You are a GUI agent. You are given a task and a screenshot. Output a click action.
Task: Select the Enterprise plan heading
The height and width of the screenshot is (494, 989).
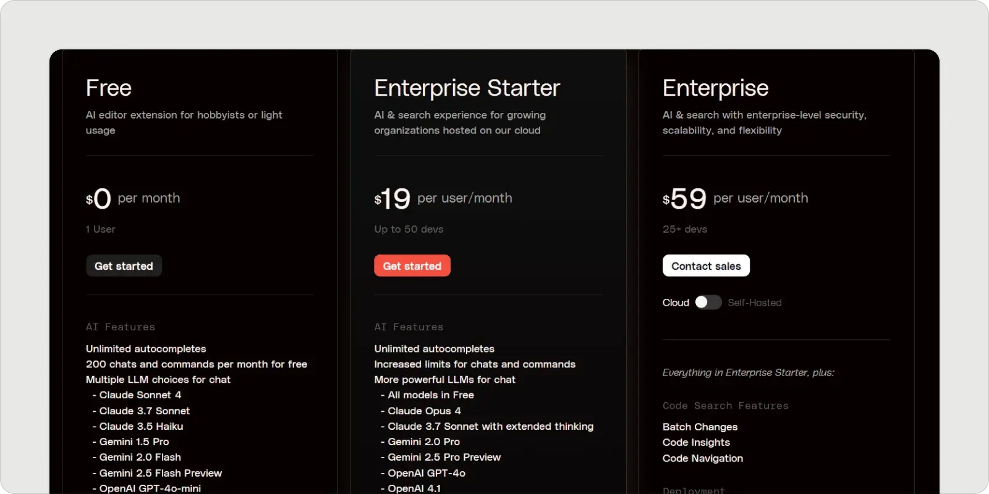[x=715, y=88]
